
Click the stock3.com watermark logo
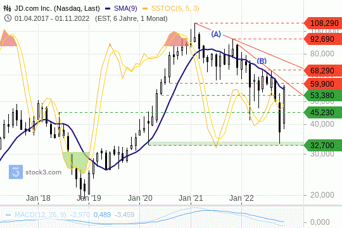(16, 172)
